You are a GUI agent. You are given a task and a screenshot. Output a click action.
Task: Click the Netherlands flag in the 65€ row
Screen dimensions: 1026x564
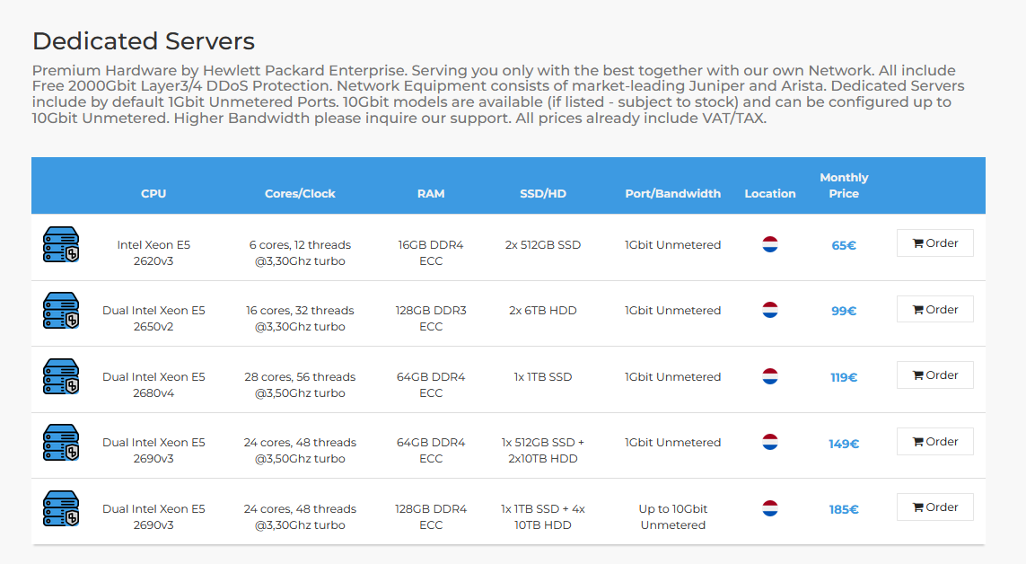(770, 244)
